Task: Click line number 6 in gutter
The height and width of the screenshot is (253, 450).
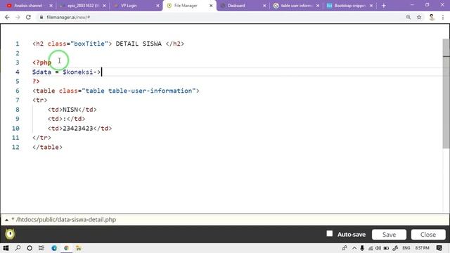Action: 18,91
